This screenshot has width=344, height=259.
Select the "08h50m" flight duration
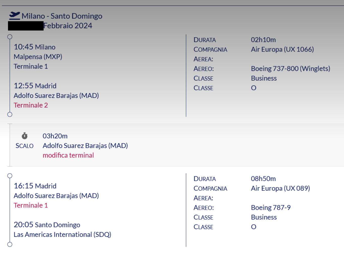point(263,179)
